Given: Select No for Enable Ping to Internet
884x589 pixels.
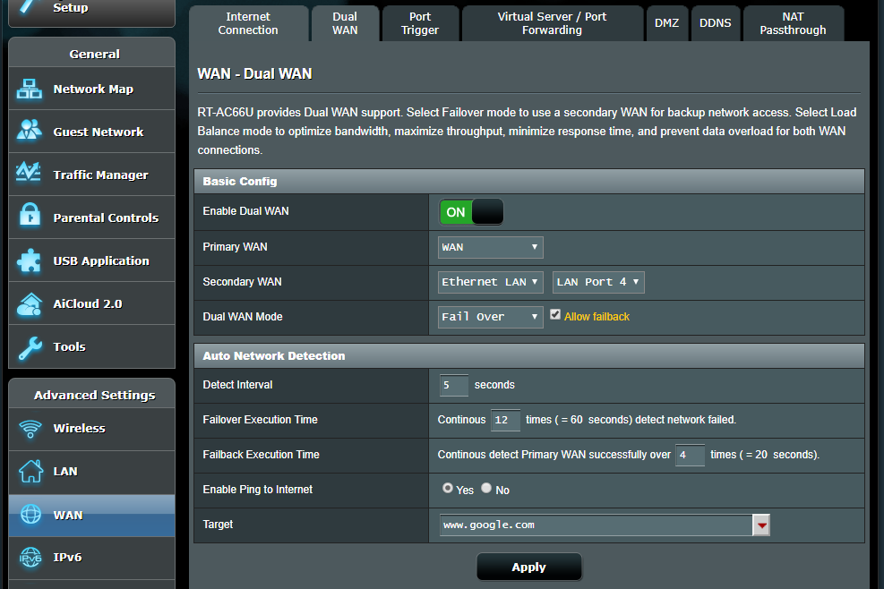Looking at the screenshot, I should (486, 489).
